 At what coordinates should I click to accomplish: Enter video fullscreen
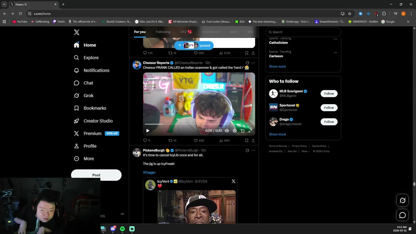250,131
